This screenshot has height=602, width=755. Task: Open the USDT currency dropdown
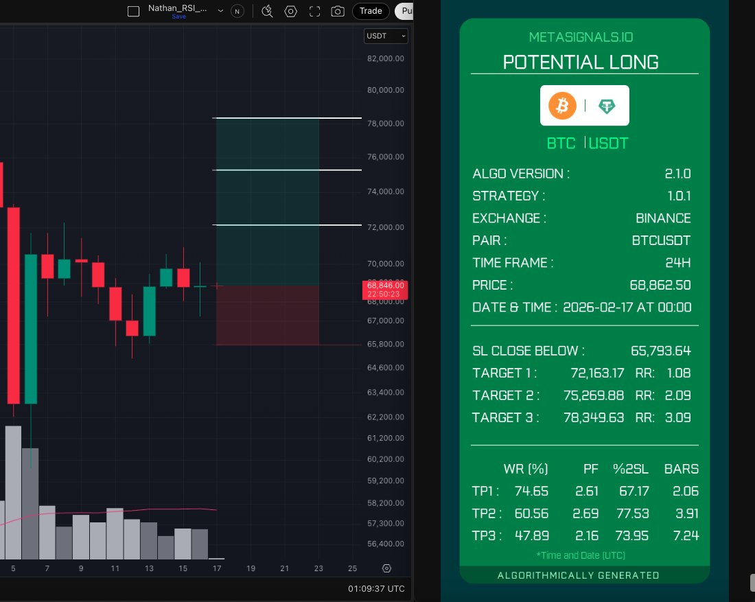pos(386,36)
